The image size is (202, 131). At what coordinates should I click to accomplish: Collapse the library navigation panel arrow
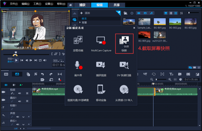tap(75, 13)
